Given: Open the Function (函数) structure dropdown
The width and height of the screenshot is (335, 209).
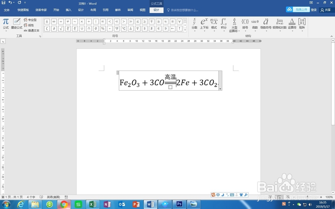Looking at the screenshot, I should 255,25.
